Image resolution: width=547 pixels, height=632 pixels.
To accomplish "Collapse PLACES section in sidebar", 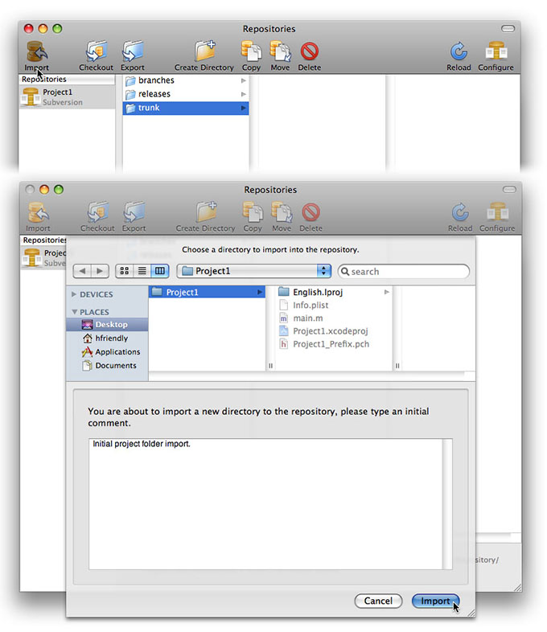I will pos(74,312).
